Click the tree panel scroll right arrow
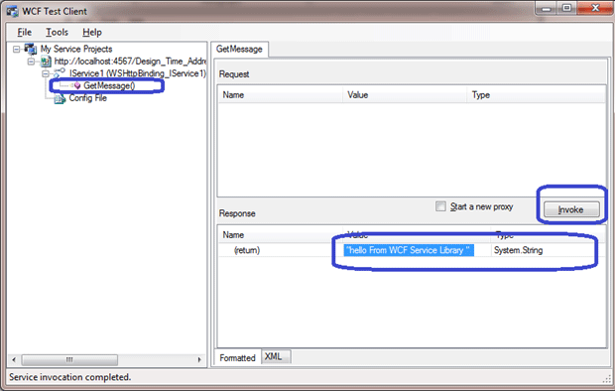Viewport: 615px width, 391px height. tap(199, 359)
